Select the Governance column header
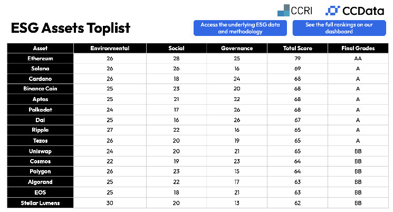The height and width of the screenshot is (212, 393). tap(237, 48)
